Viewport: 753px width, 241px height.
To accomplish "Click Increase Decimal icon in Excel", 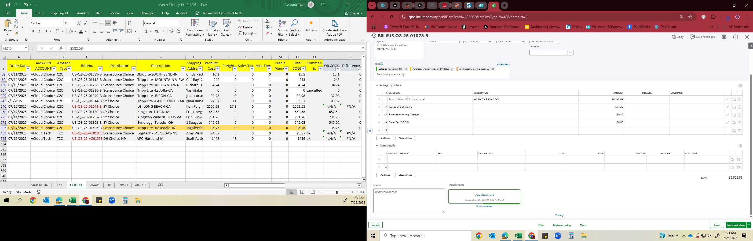I will (x=171, y=31).
